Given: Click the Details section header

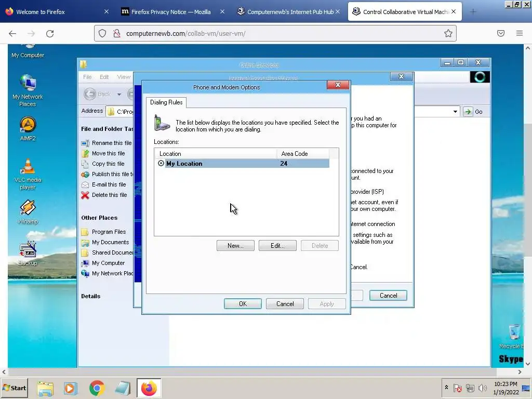Looking at the screenshot, I should (90, 296).
